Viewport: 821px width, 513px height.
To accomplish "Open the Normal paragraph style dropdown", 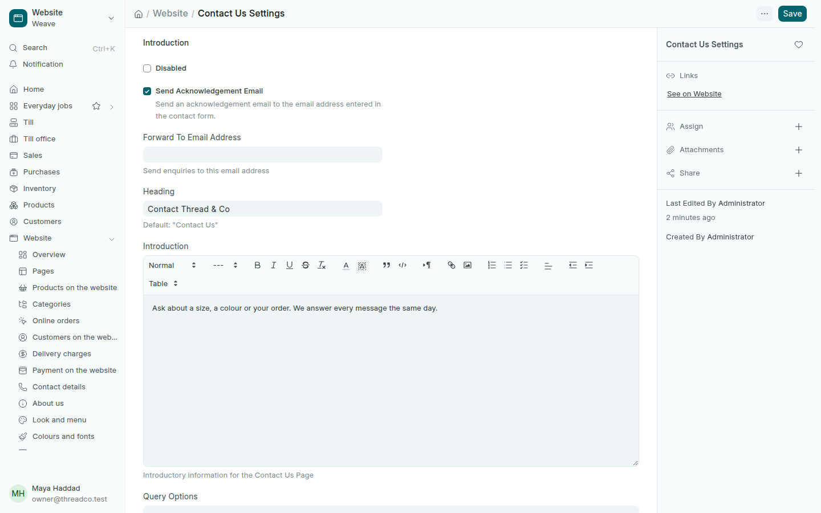I will point(172,265).
